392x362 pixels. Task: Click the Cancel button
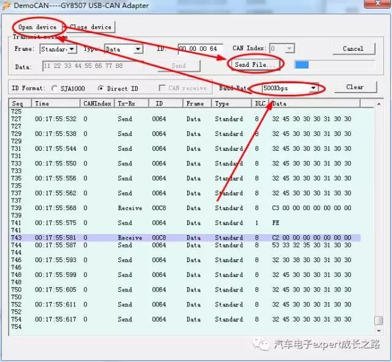coord(353,48)
